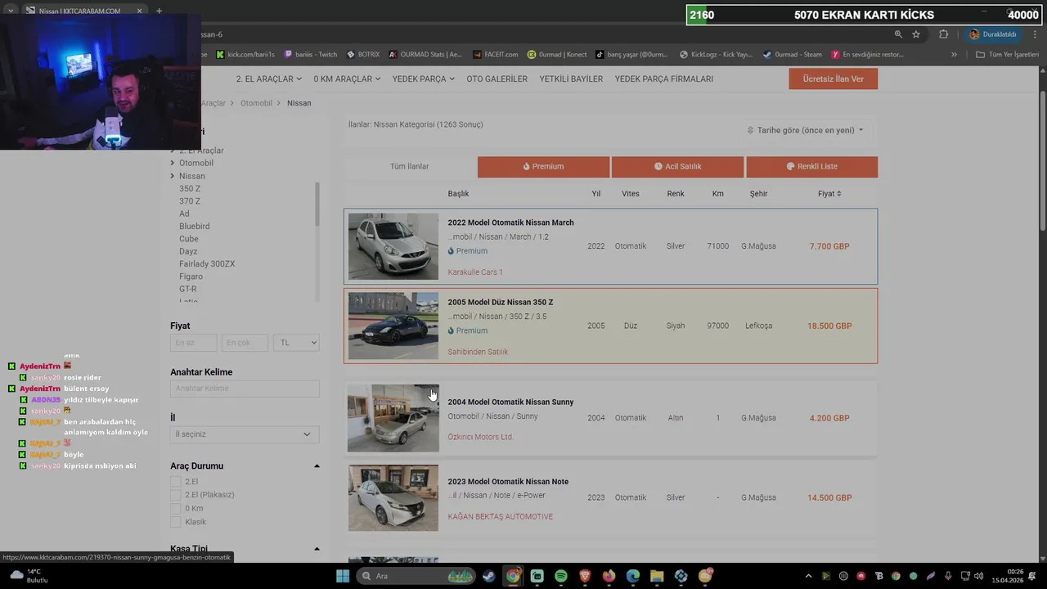Screen dimensions: 1047x589
Task: Open the Nissan Sunny car thumbnail
Action: pos(393,418)
